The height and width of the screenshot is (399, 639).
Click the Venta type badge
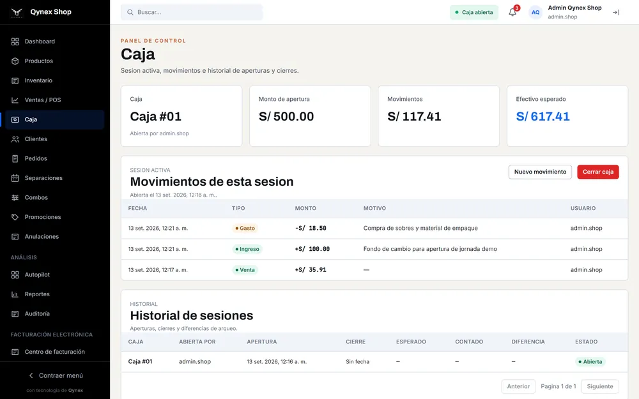(x=245, y=270)
